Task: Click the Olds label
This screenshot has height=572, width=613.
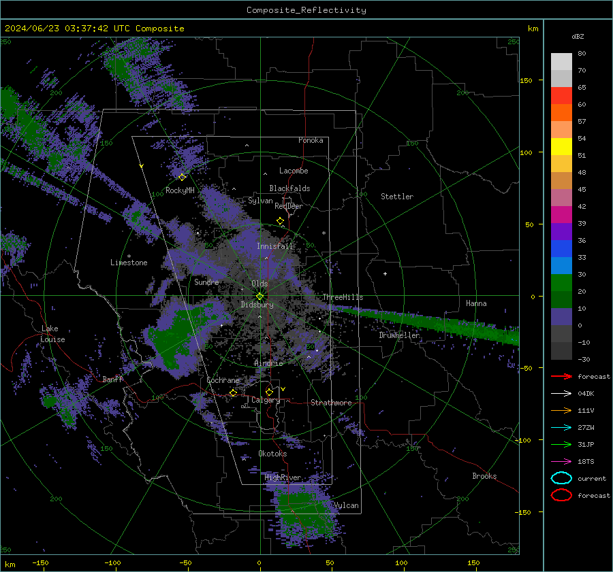Action: pos(260,284)
